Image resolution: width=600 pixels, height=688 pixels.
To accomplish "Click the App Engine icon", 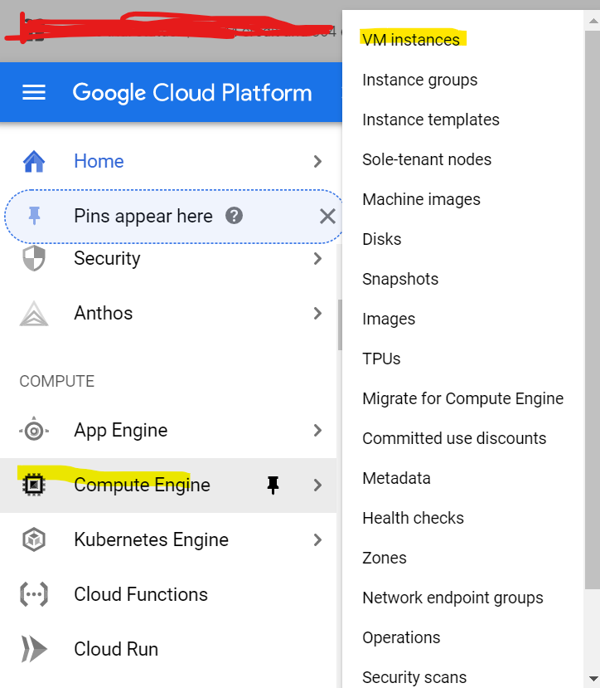I will [x=34, y=431].
